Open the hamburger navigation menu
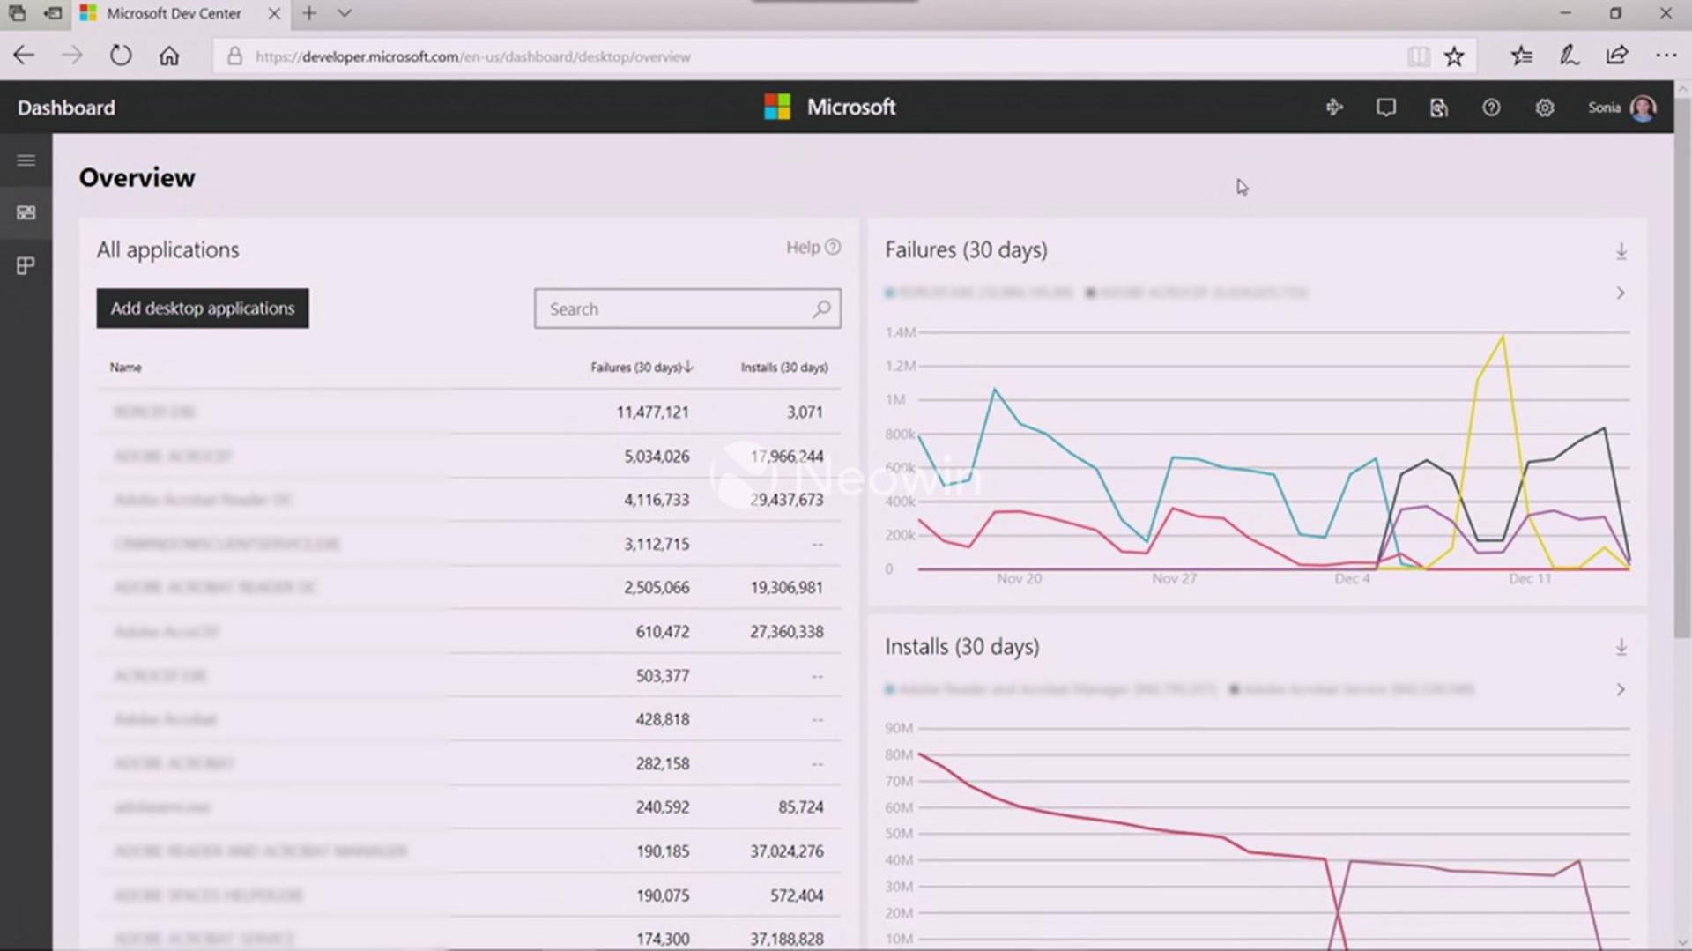 26,160
